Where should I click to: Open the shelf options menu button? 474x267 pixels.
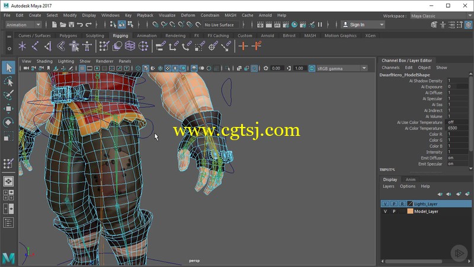coord(9,48)
